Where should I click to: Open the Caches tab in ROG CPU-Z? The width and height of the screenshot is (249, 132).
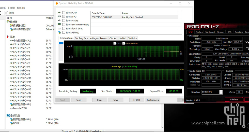click(199, 32)
